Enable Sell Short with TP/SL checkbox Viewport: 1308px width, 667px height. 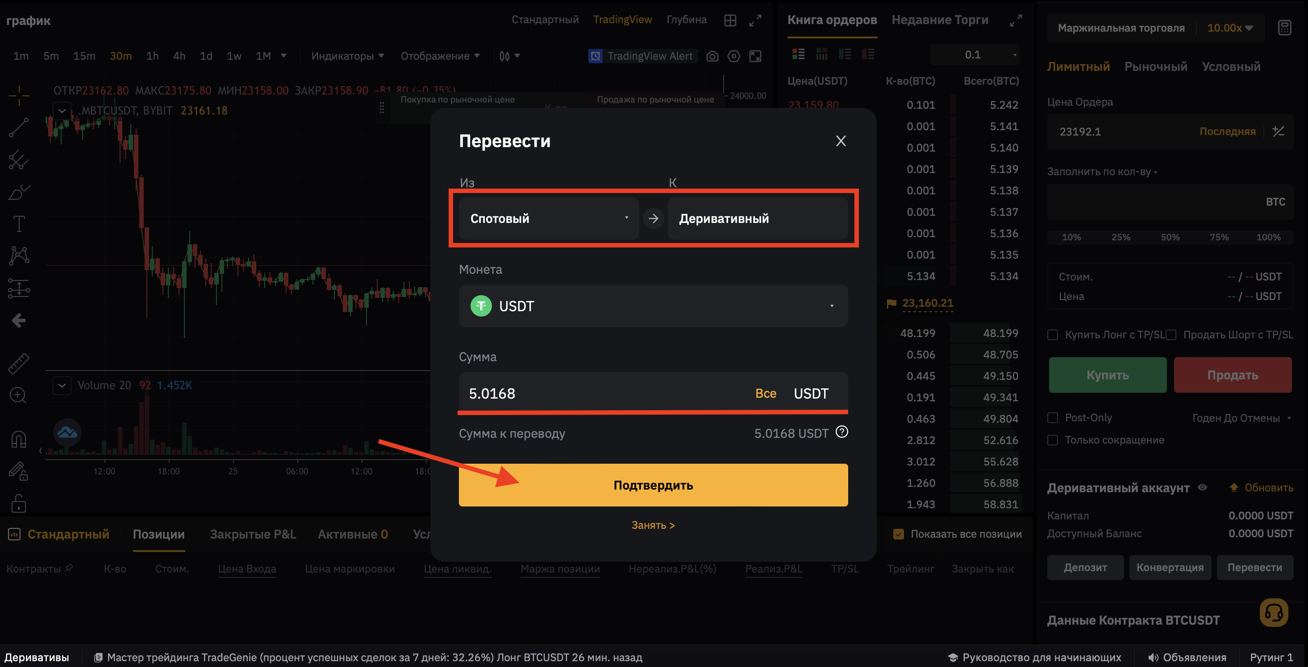[1171, 335]
